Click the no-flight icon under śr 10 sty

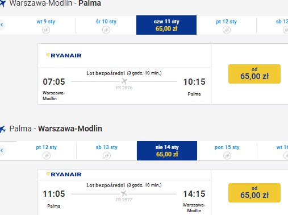pyautogui.click(x=106, y=30)
